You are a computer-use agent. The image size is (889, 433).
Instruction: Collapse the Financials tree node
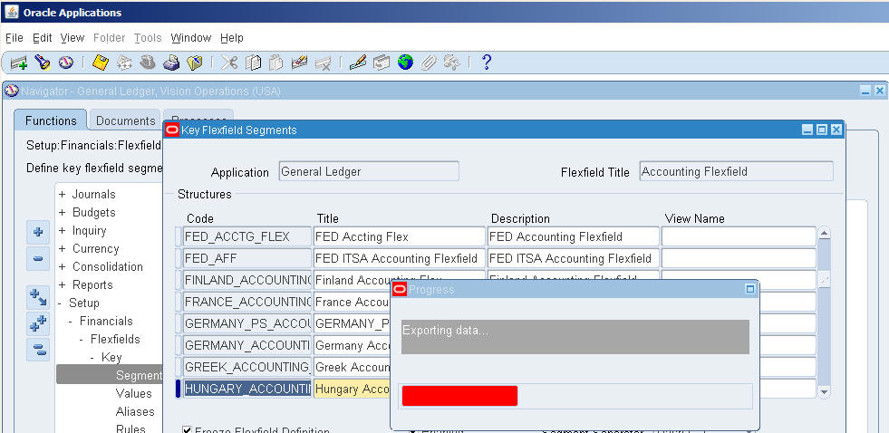coord(71,322)
